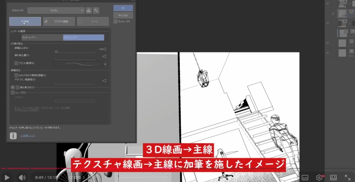The width and height of the screenshot is (355, 182).
Task: Hide the 用紙 layer with eye icon
Action: coord(327,53)
